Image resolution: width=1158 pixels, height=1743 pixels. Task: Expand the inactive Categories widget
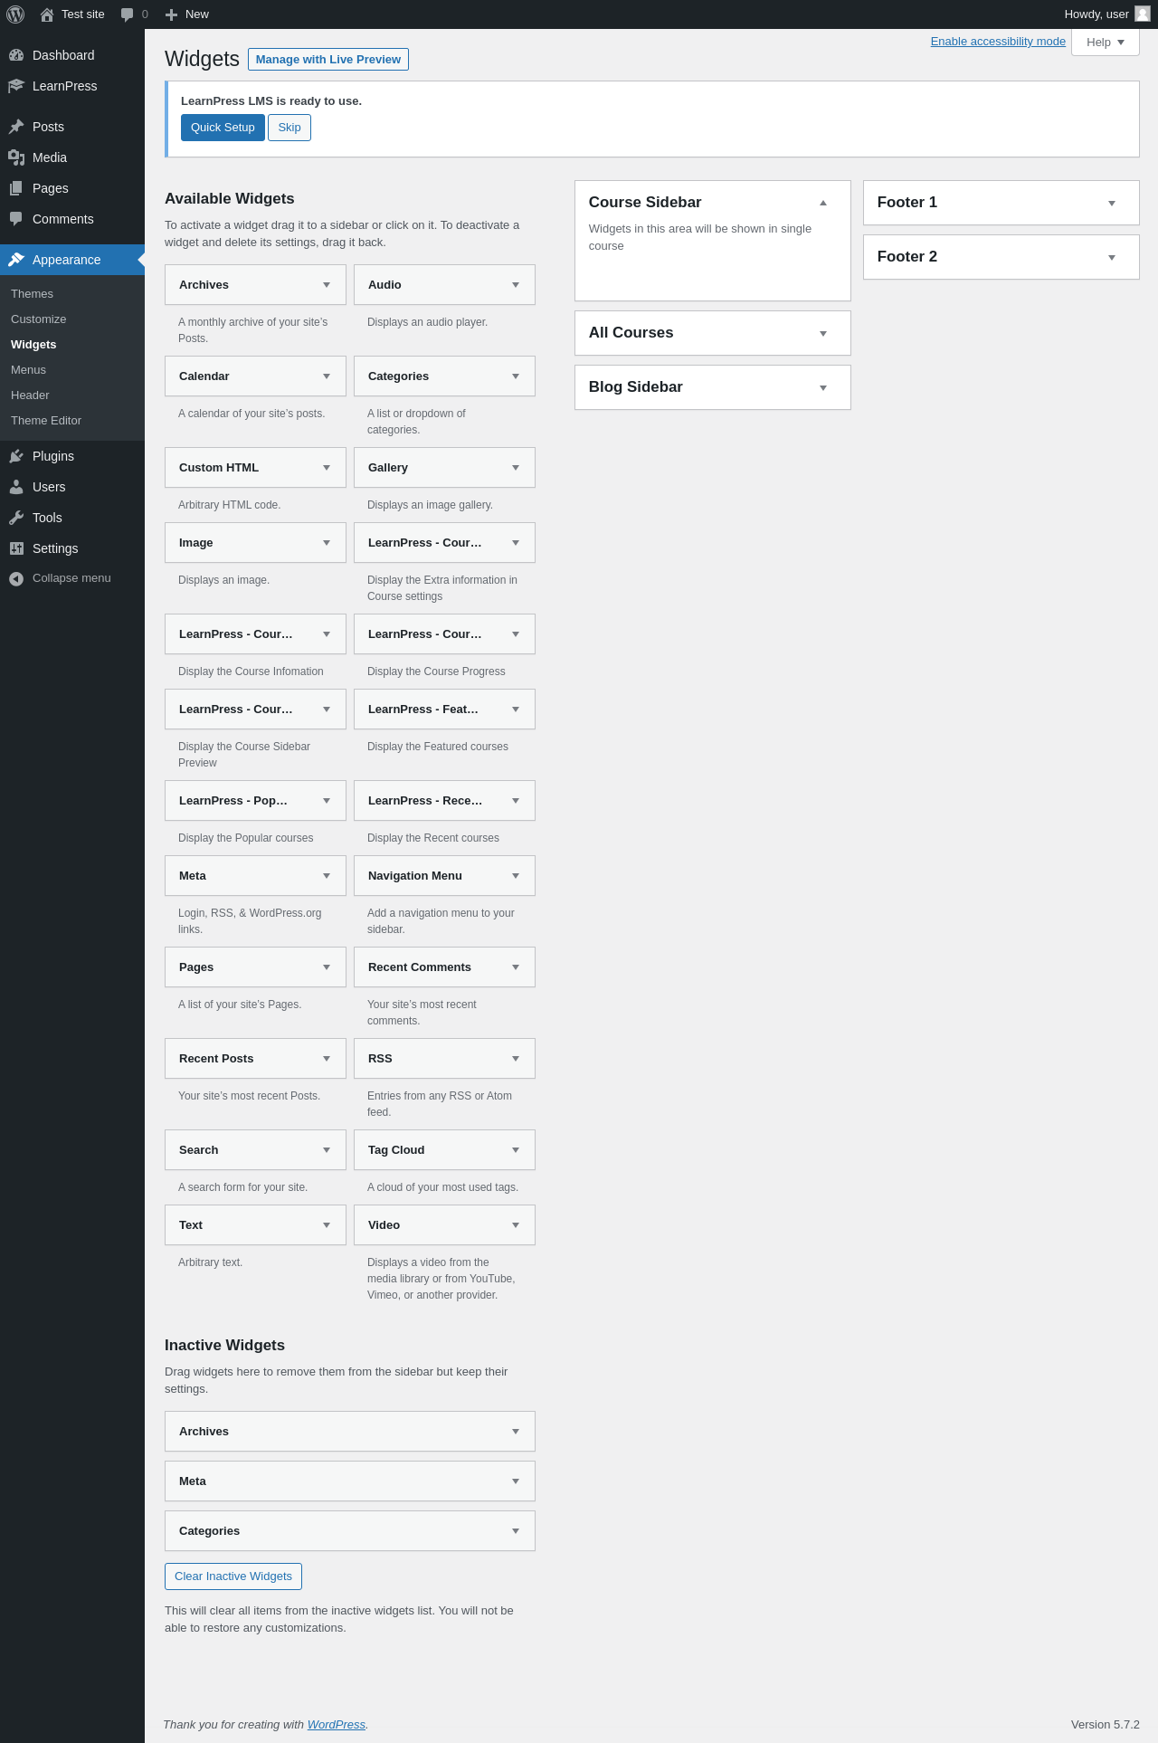(516, 1531)
